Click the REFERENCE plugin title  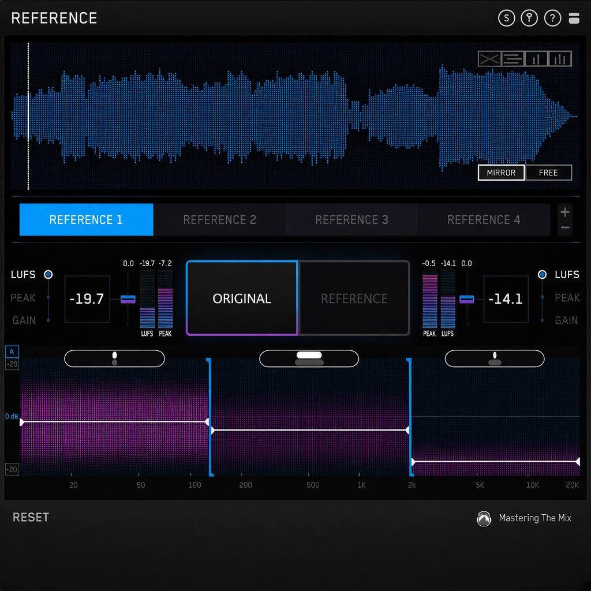(x=54, y=18)
